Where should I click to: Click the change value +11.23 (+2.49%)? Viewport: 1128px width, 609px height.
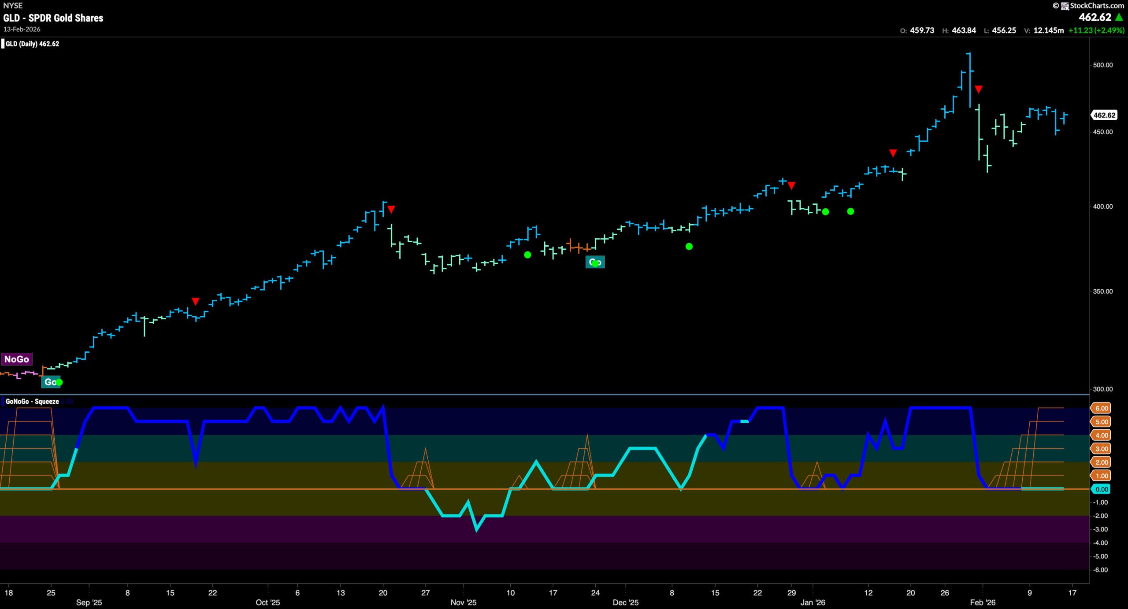1097,30
